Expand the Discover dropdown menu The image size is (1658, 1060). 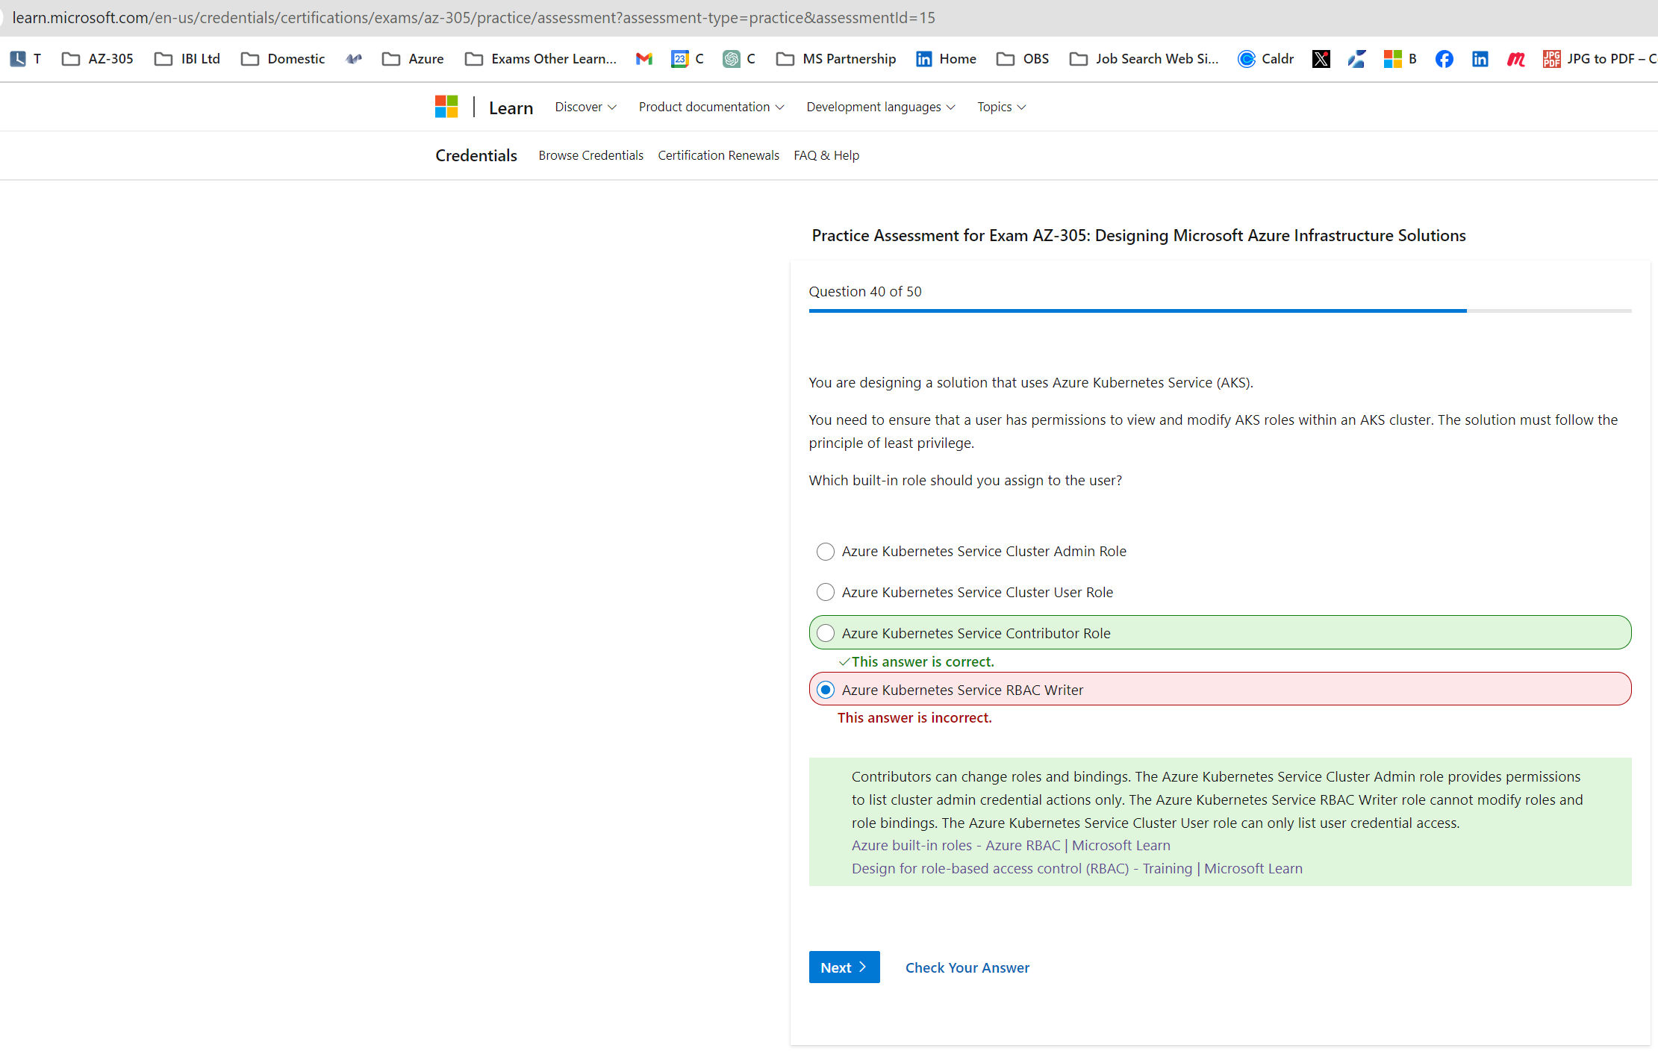(x=585, y=107)
